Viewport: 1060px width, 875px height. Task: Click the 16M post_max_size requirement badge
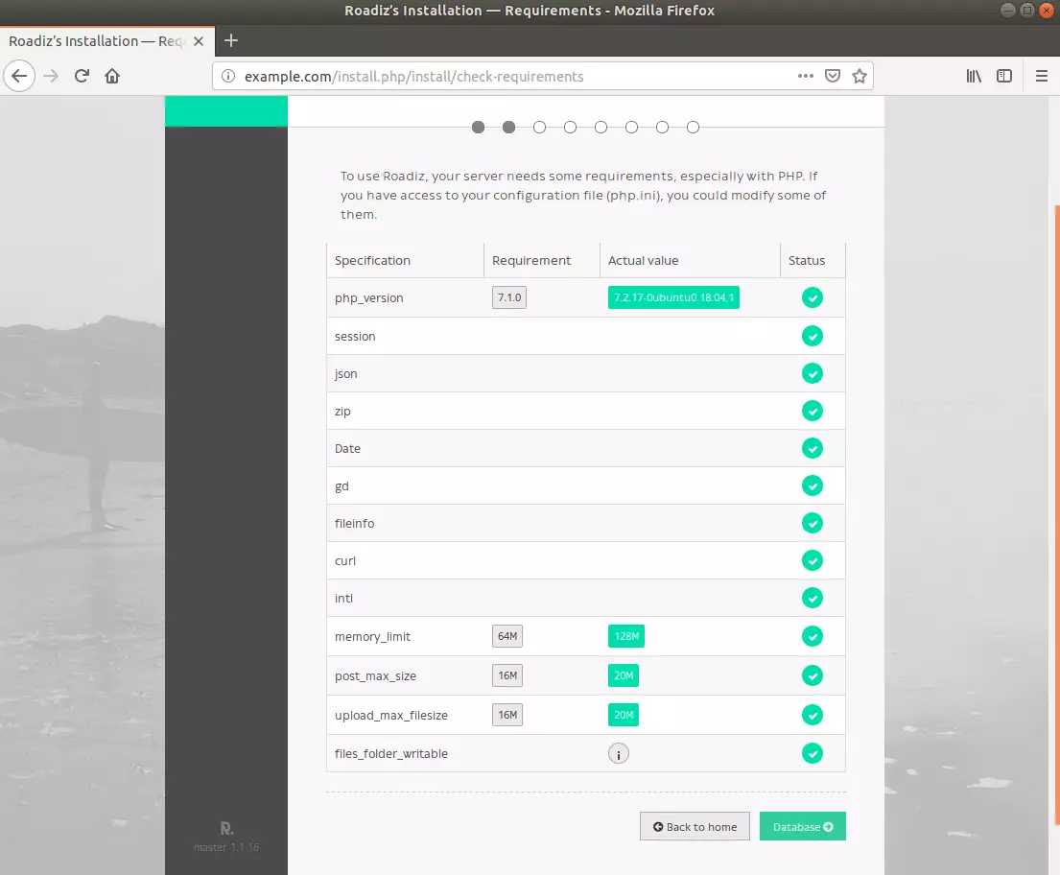tap(507, 675)
